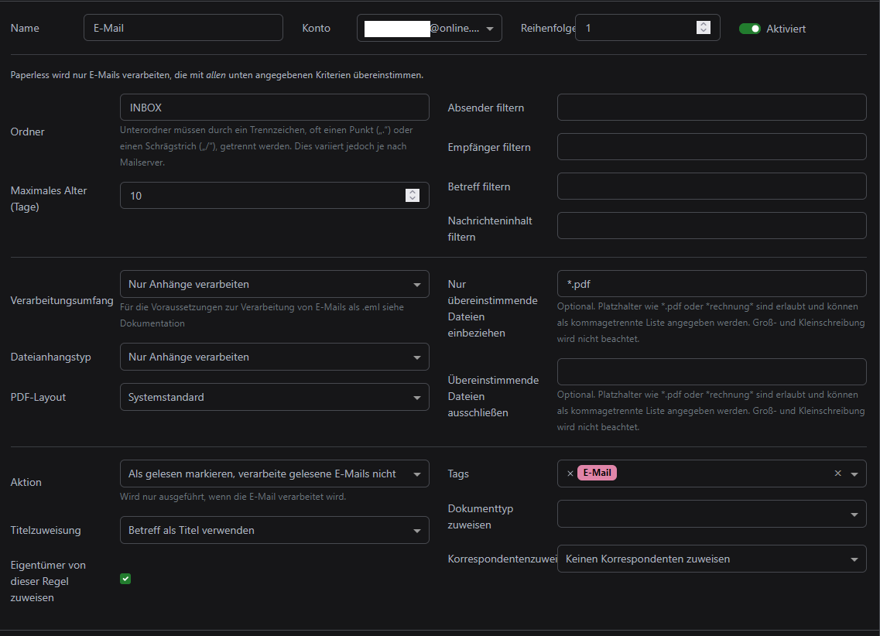The height and width of the screenshot is (636, 880).
Task: Remove the E-Mail tag chip
Action: coord(570,474)
